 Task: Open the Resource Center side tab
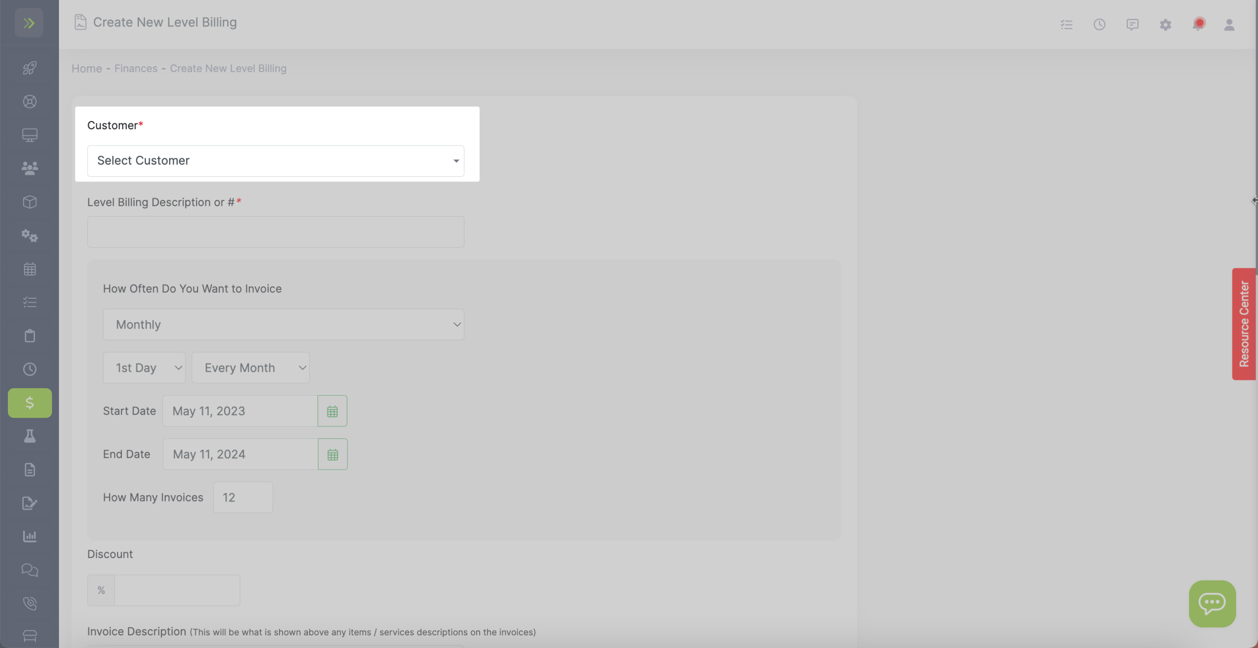pyautogui.click(x=1244, y=324)
